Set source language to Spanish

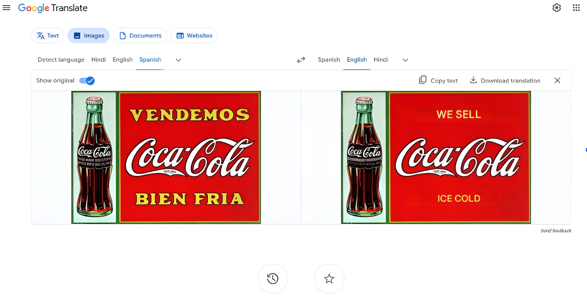[x=150, y=60]
